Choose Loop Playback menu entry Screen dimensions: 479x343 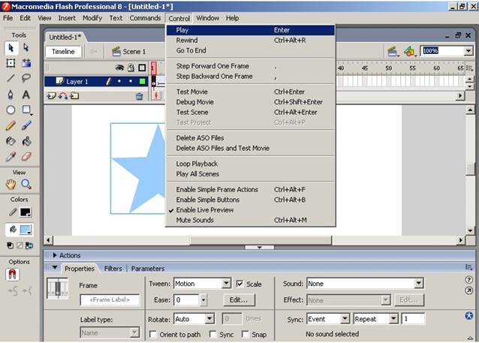251,164
